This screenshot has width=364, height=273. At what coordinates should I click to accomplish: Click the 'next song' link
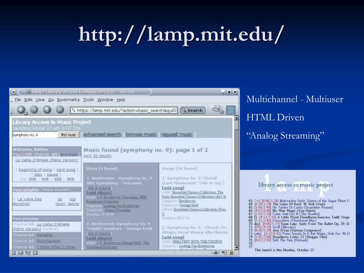point(66,170)
